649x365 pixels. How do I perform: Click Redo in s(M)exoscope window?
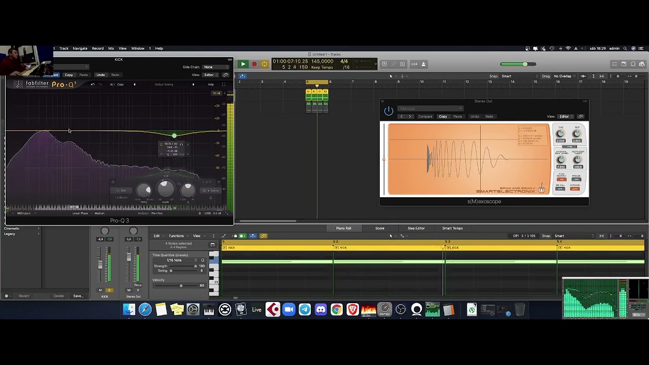point(489,117)
